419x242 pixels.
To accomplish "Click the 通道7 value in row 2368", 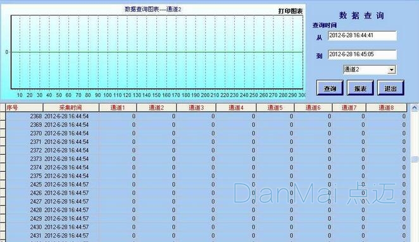I will (363, 116).
